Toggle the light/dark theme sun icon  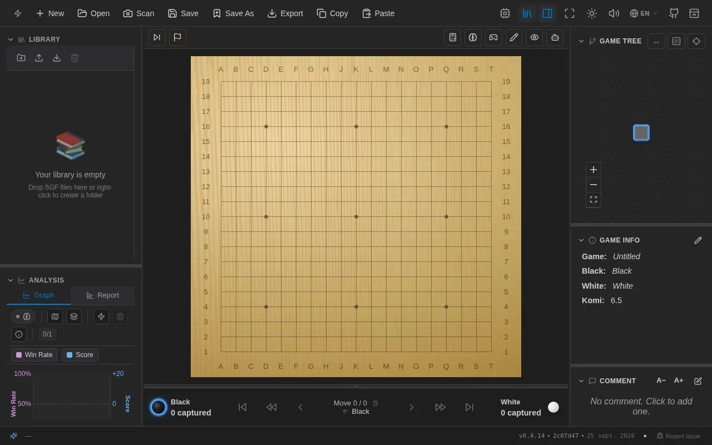(592, 13)
